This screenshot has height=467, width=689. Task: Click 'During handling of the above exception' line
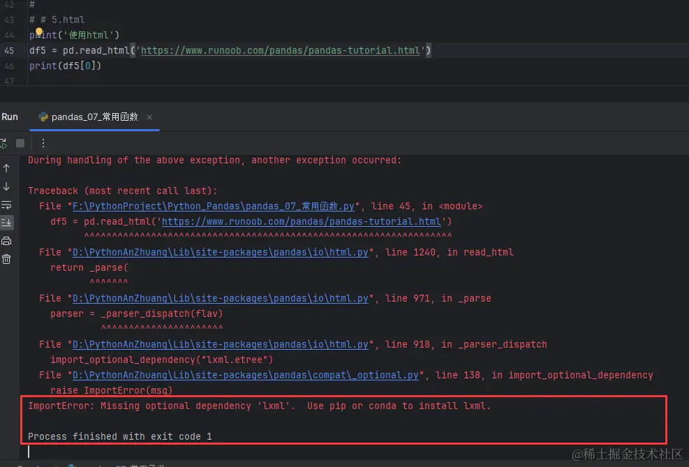(x=215, y=160)
